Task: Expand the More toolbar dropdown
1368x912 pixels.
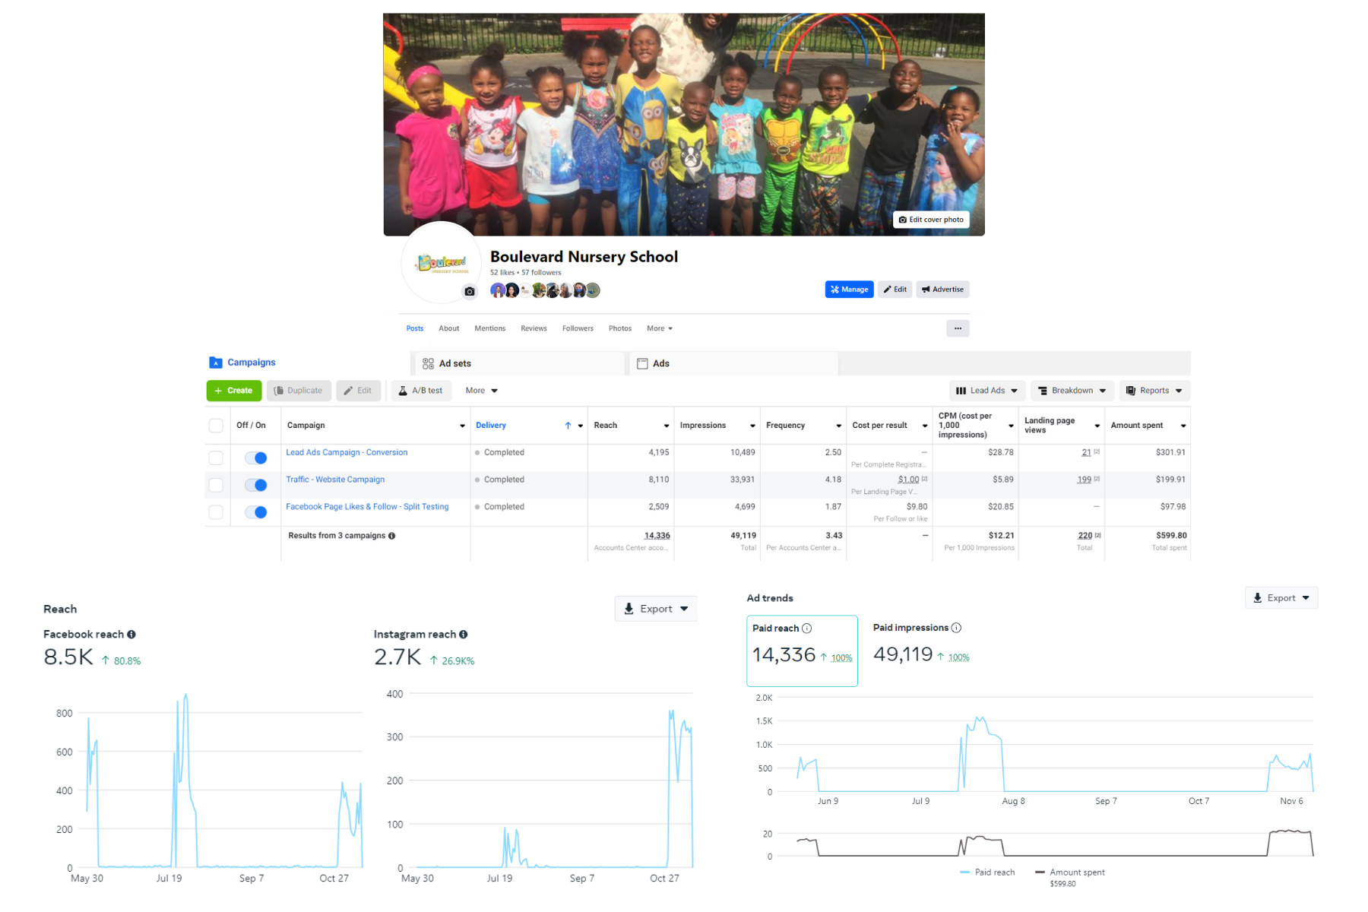Action: 482,391
